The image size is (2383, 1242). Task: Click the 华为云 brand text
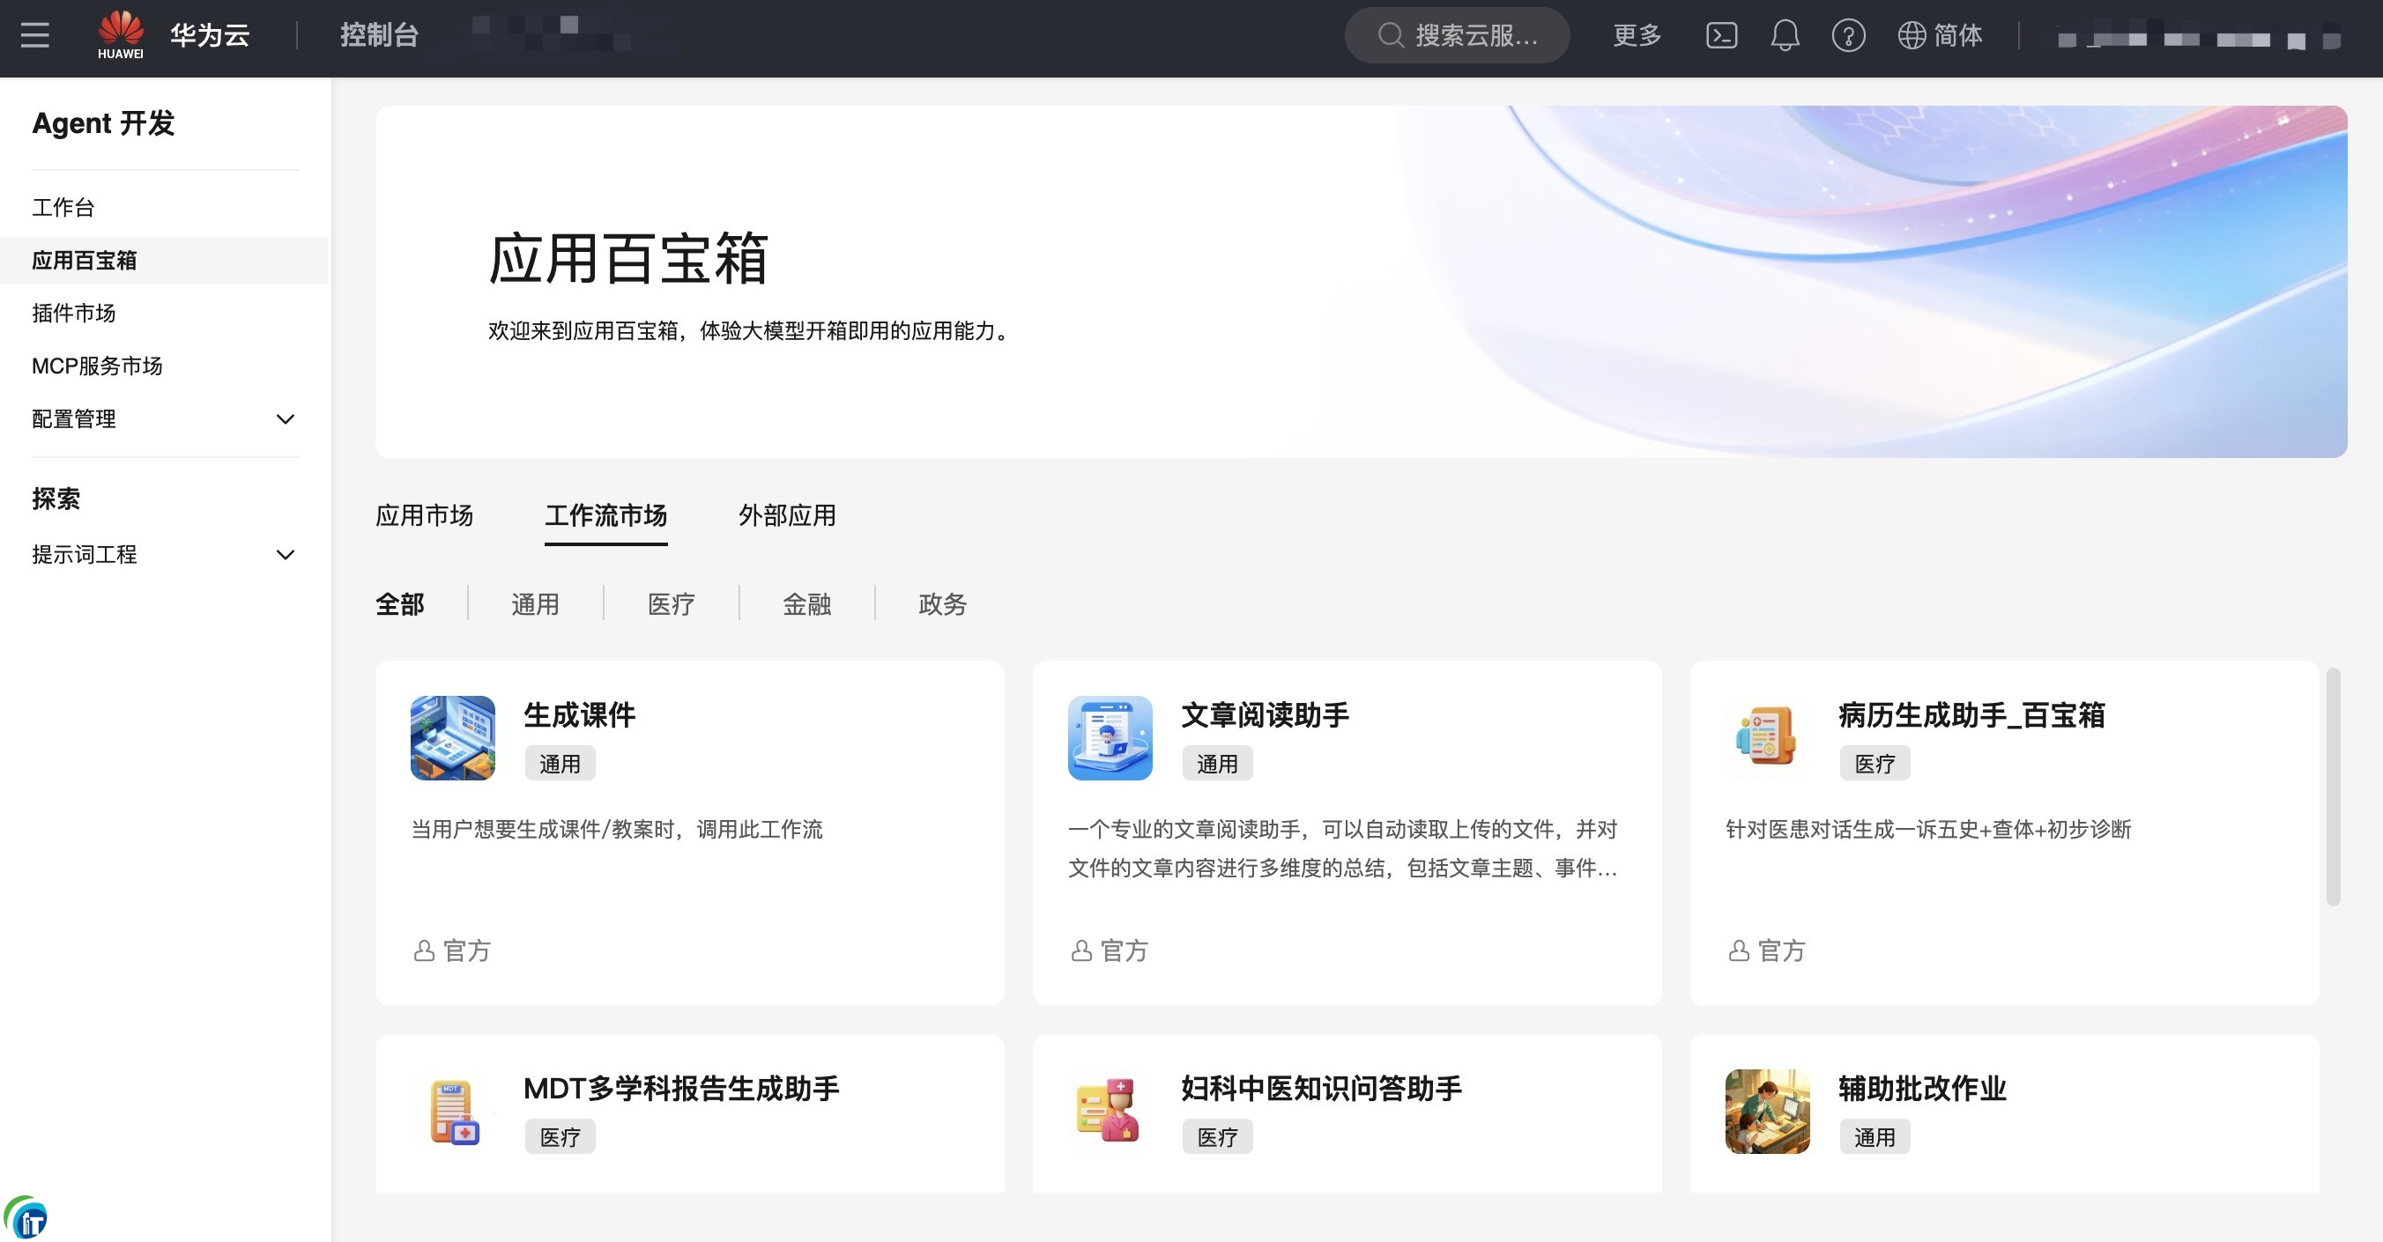(210, 35)
